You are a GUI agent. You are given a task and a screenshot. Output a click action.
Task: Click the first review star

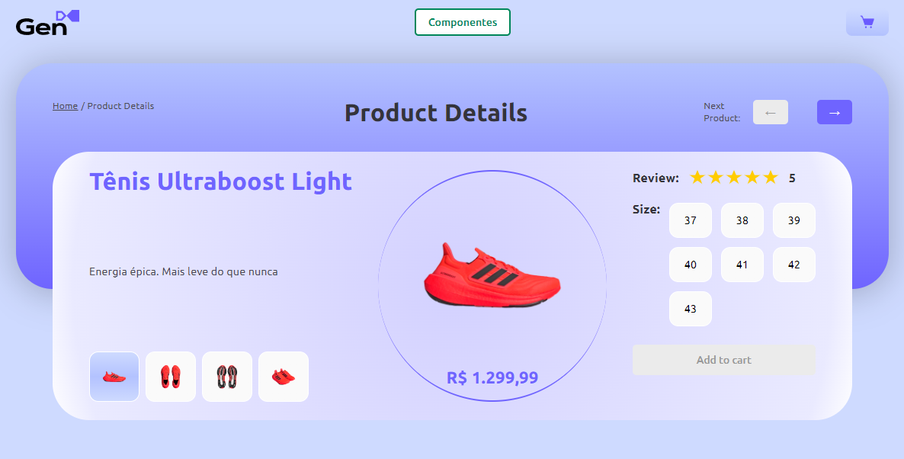[x=697, y=178]
